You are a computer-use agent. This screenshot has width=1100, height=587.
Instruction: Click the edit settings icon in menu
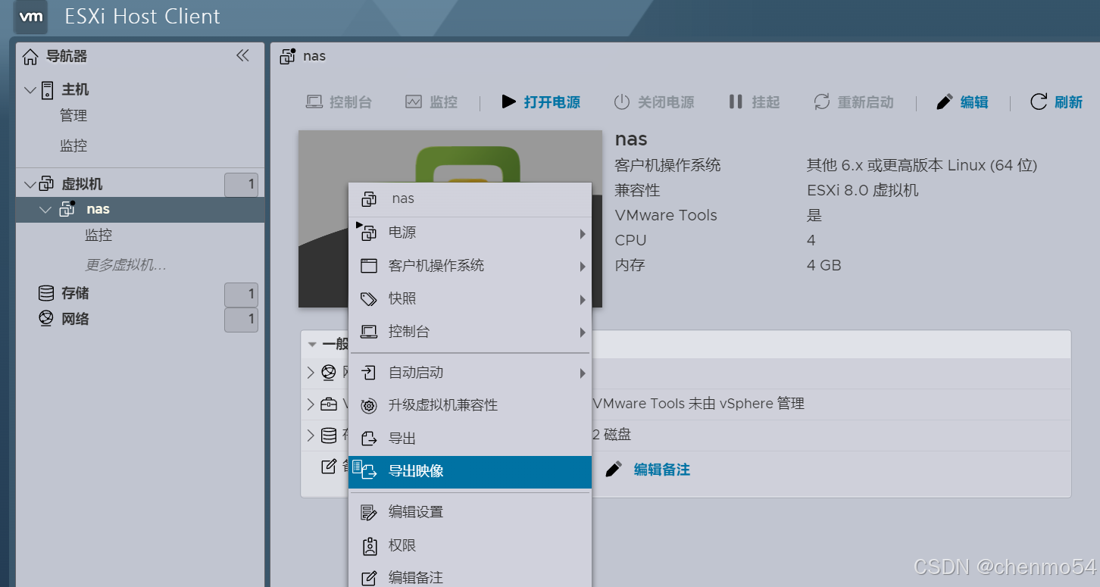coord(369,513)
